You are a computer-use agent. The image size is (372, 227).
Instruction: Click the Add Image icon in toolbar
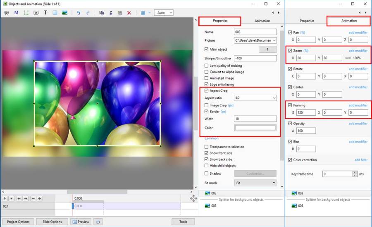65,13
